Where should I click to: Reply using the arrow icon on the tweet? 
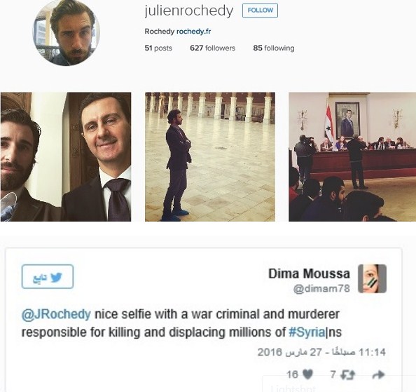click(378, 374)
